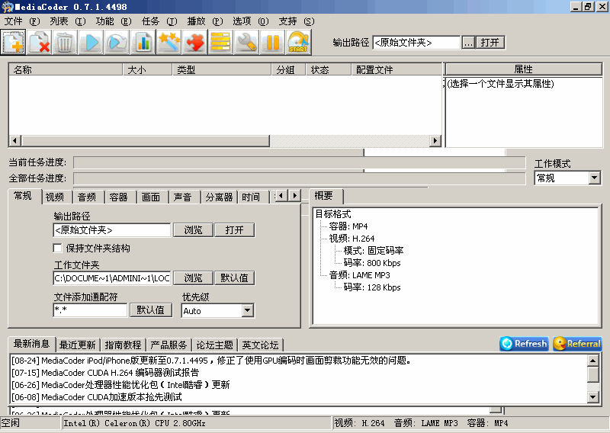Click the 文件添加通配符 field
This screenshot has height=433, width=610.
pyautogui.click(x=90, y=310)
